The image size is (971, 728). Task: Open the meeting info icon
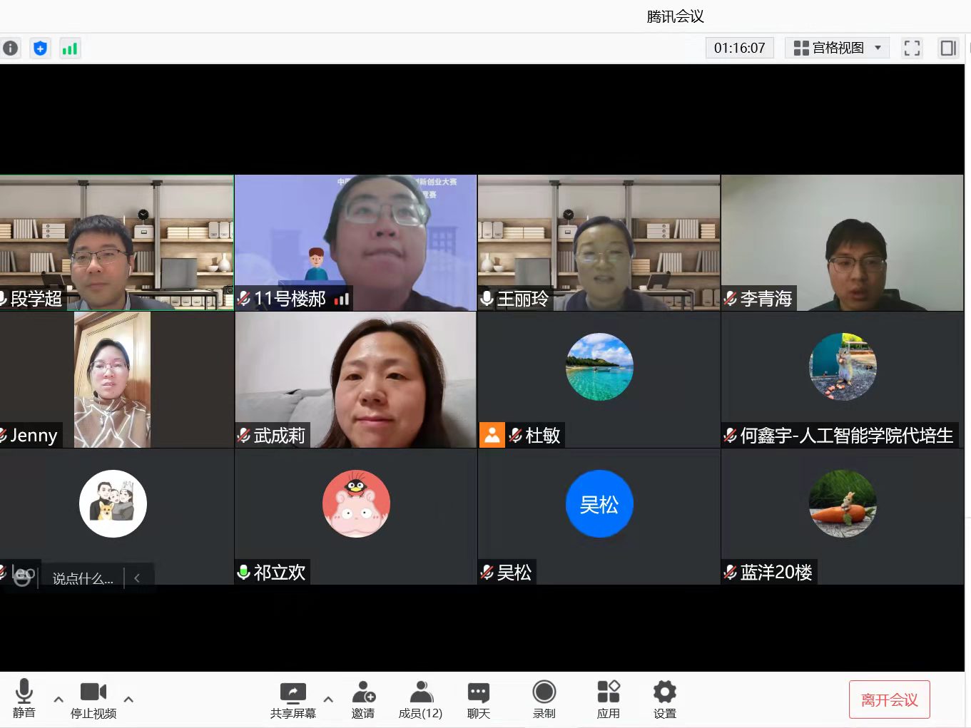(11, 48)
